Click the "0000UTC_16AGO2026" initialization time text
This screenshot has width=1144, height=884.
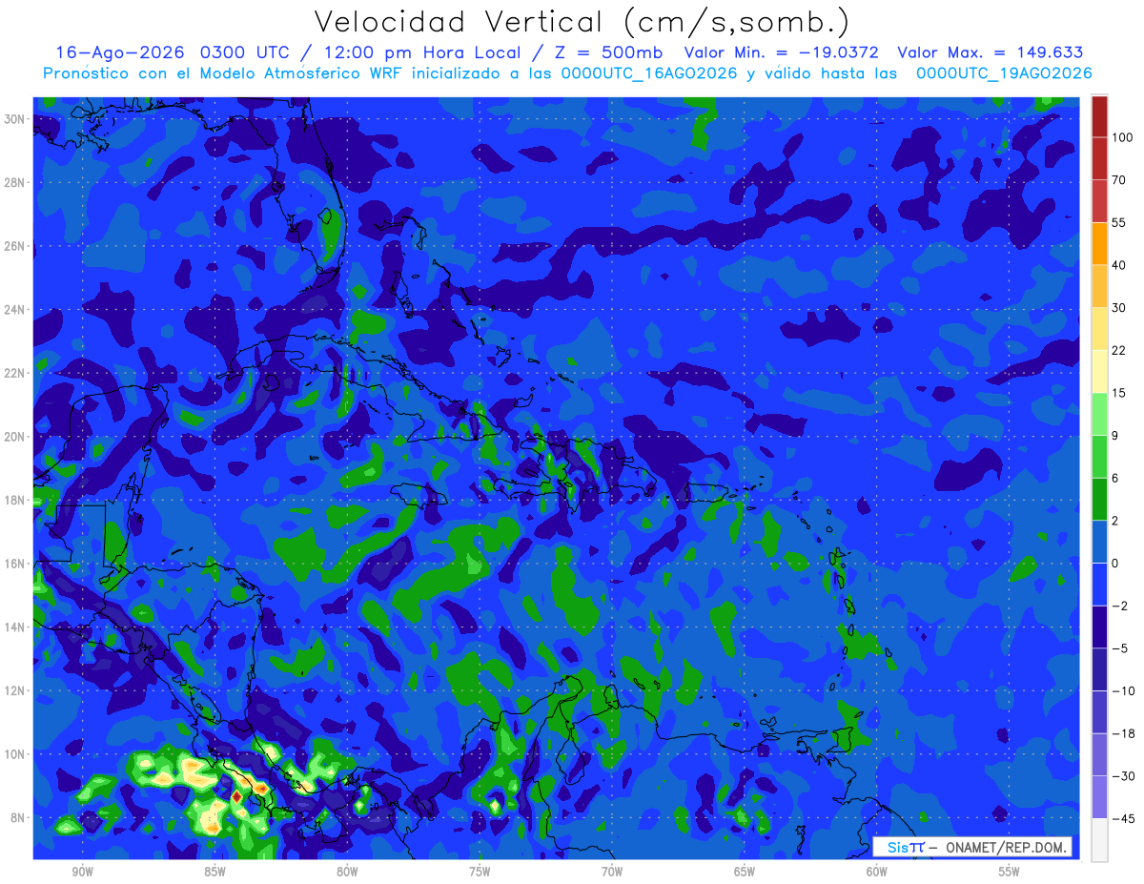click(648, 73)
